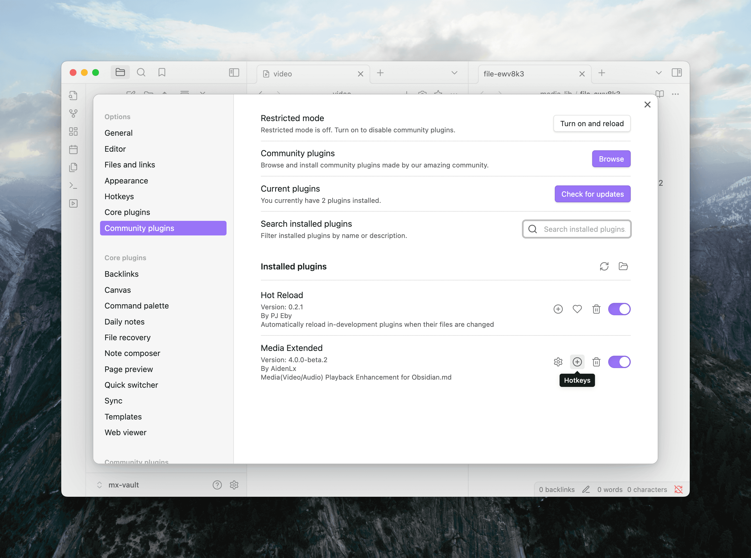Screen dimensions: 751x558
Task: Click the Browse community plugins button
Action: tap(611, 159)
